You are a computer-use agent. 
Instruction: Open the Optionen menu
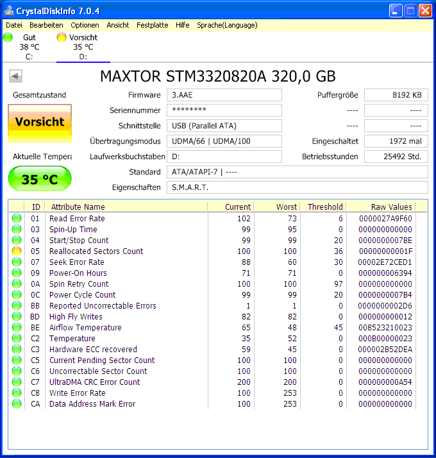coord(85,25)
